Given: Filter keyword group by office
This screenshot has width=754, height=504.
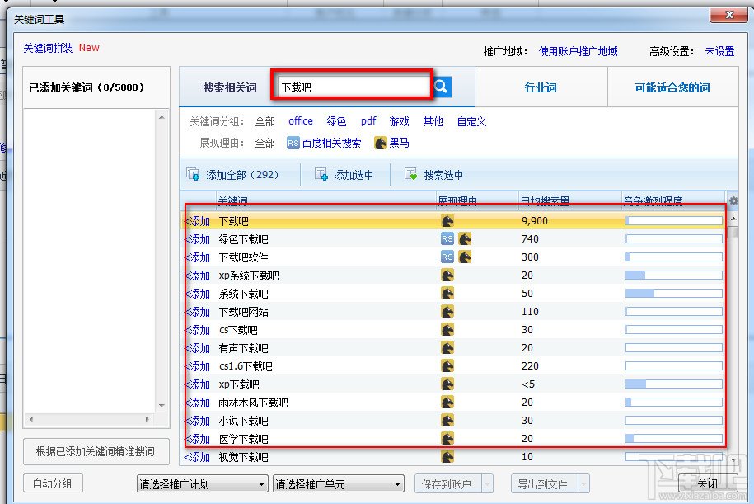Looking at the screenshot, I should (x=301, y=121).
